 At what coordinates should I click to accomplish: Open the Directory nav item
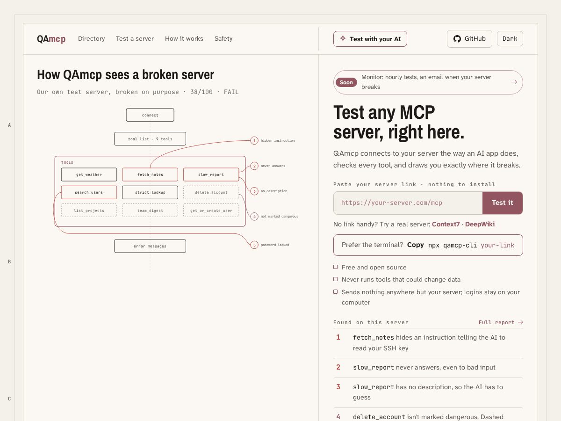click(x=92, y=39)
